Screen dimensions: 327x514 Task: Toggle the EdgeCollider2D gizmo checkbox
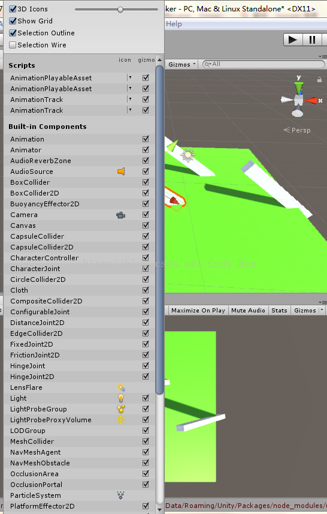[x=146, y=333]
